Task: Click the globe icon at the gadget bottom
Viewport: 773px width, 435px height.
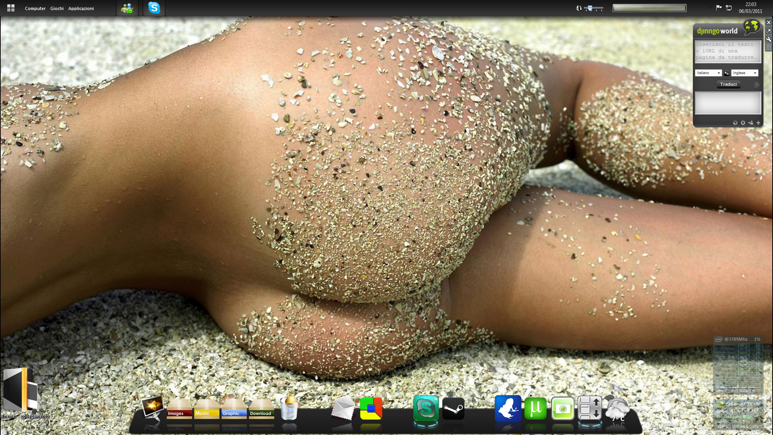Action: [x=735, y=123]
